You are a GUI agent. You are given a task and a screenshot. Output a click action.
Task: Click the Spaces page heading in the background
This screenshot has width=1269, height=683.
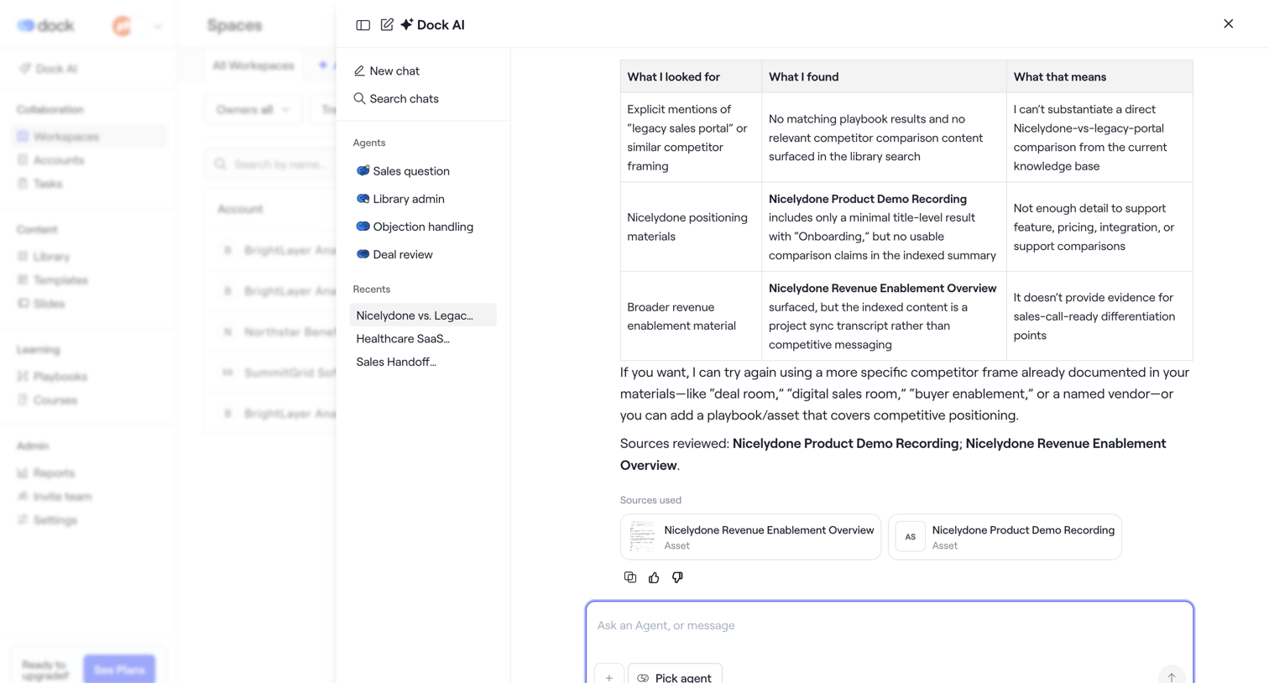point(235,26)
